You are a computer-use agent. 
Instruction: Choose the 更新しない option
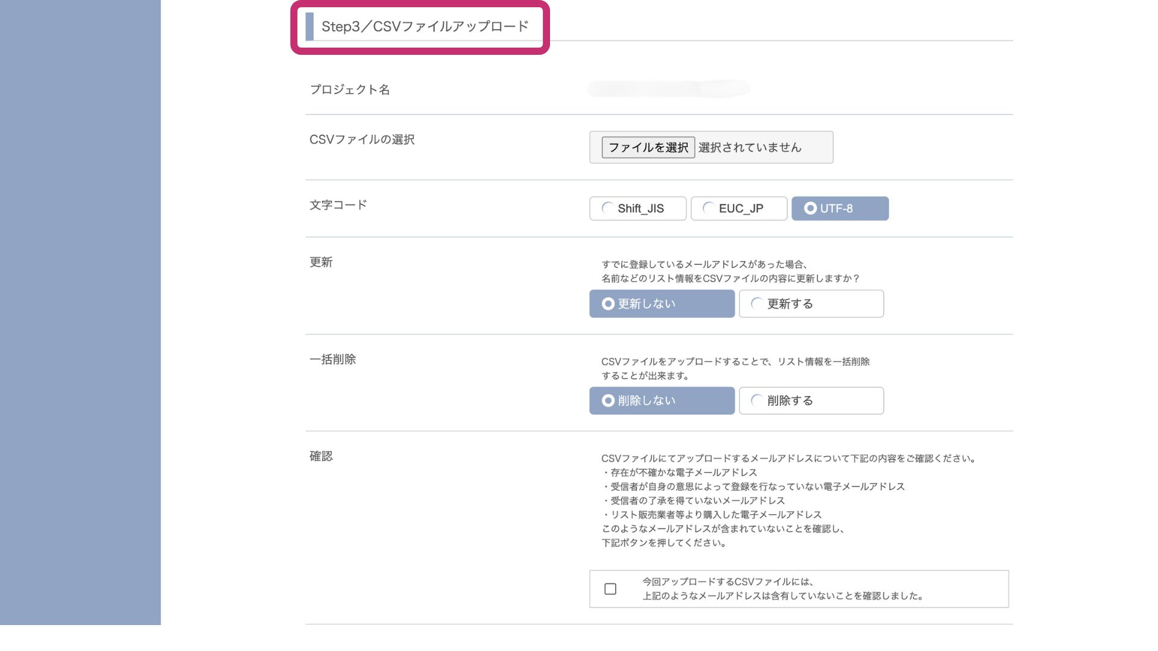(x=662, y=304)
